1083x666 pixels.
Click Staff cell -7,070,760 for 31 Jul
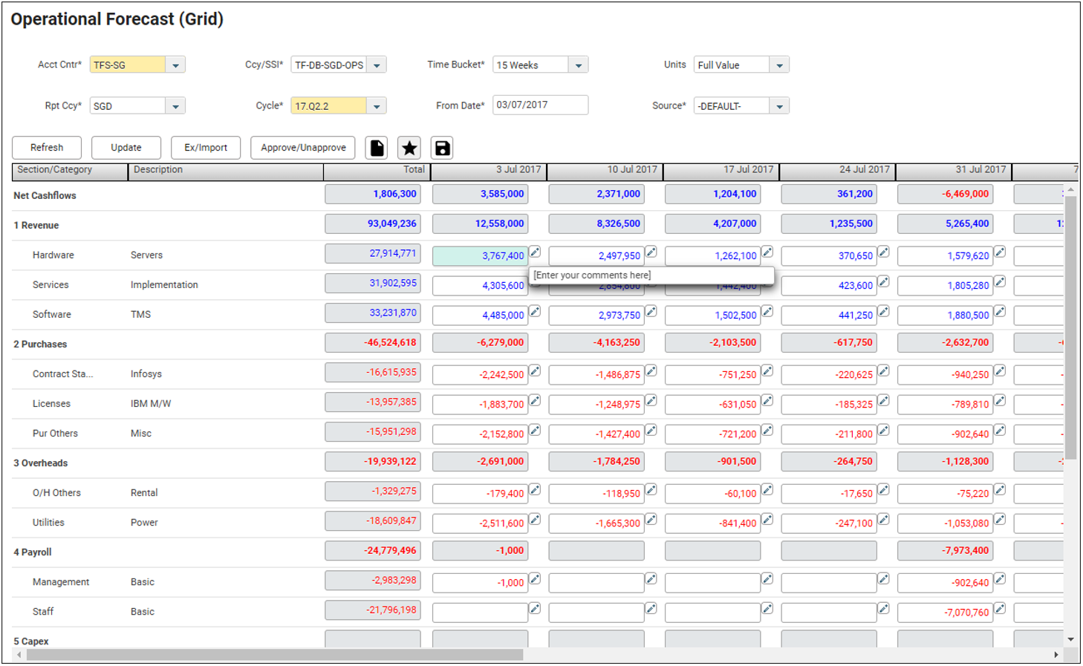(945, 612)
